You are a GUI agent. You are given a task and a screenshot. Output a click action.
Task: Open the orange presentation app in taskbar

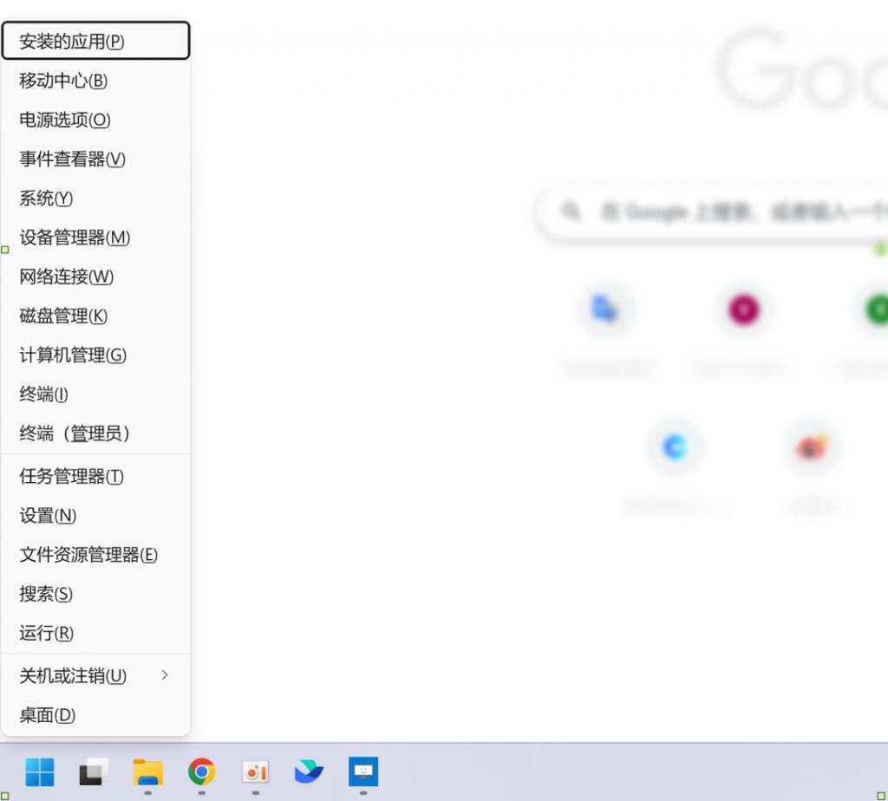coord(255,771)
